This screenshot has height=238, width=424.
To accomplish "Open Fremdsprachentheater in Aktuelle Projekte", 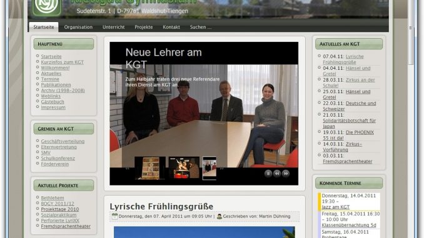I will tap(66, 226).
